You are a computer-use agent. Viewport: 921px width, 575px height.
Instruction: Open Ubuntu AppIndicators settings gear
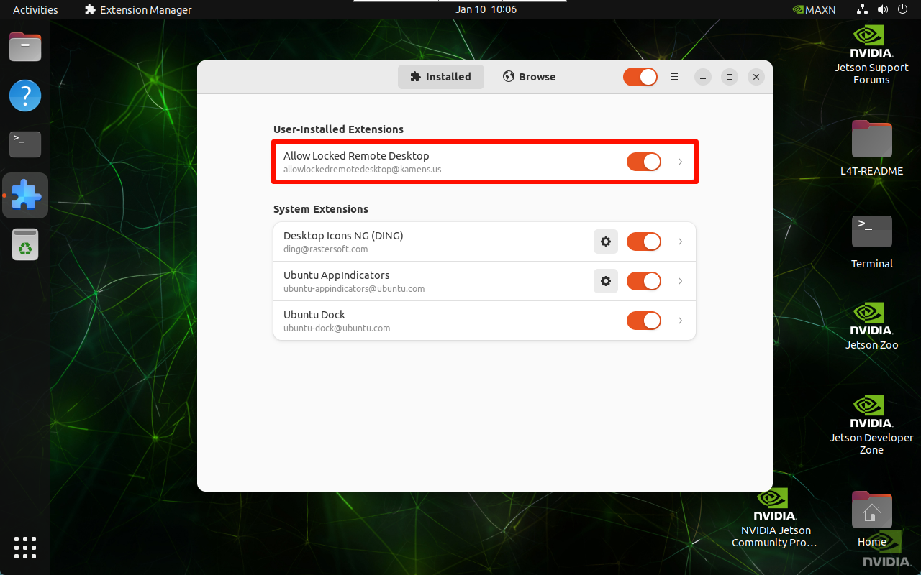coord(605,281)
